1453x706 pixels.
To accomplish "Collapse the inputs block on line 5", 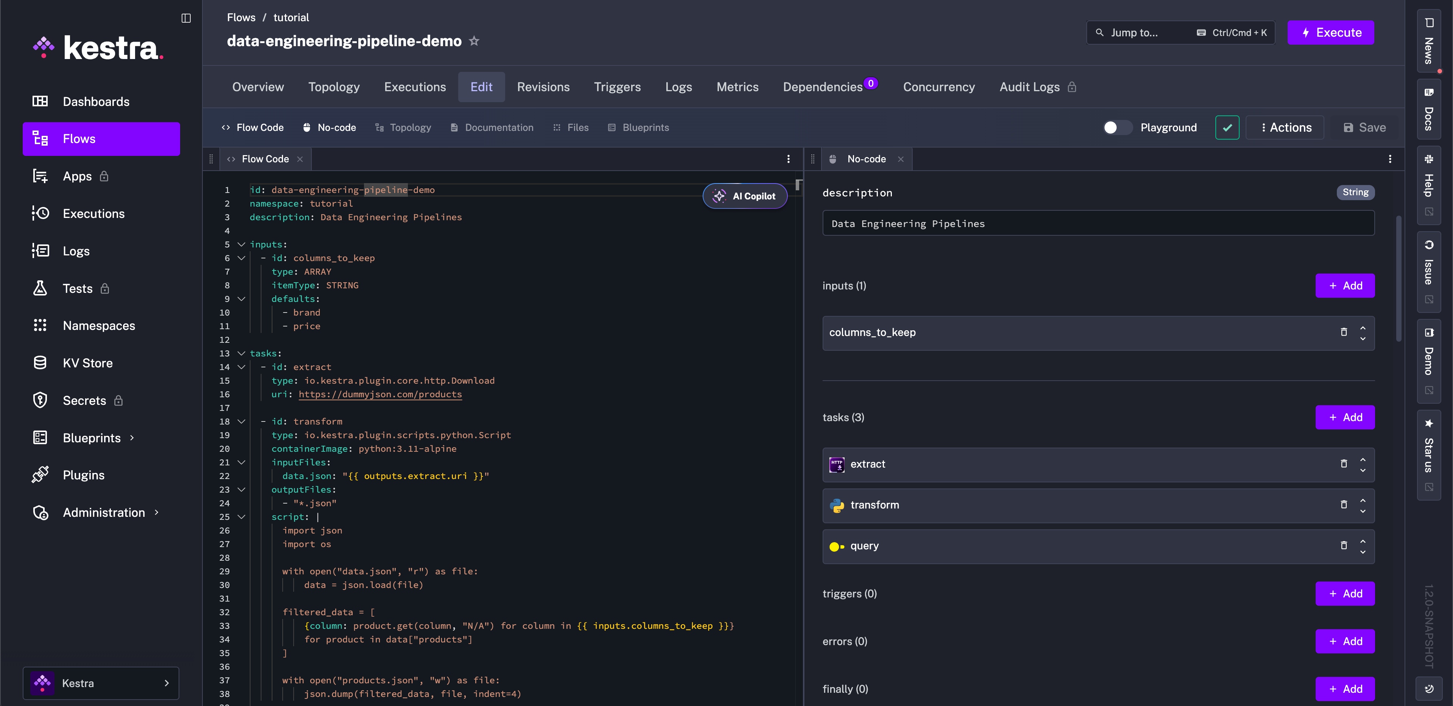I will (x=241, y=245).
